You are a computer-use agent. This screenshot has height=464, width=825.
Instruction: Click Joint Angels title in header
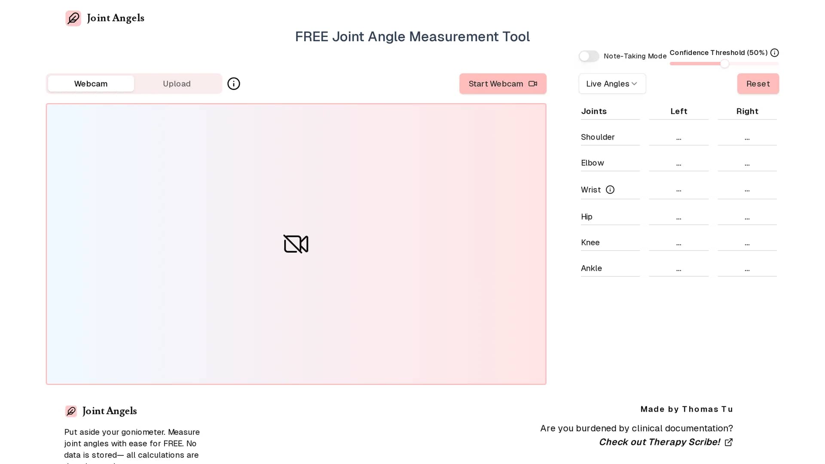(x=116, y=18)
